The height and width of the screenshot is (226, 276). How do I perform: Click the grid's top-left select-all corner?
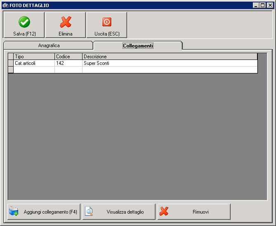(11, 57)
